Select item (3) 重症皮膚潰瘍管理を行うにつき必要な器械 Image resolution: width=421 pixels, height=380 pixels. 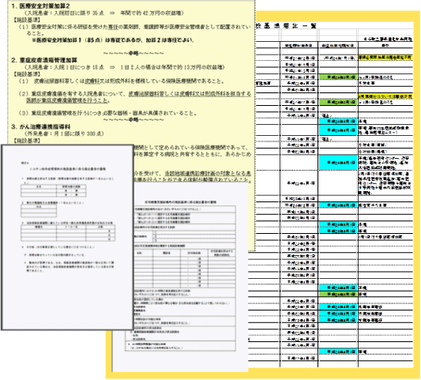pos(107,113)
